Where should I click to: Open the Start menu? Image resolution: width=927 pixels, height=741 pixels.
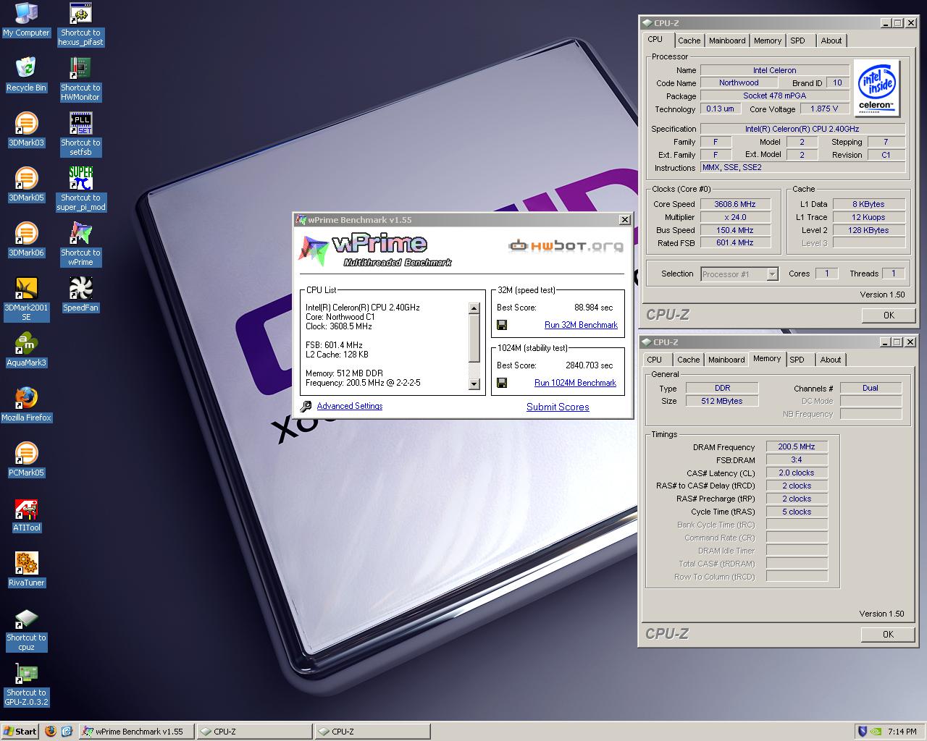tap(20, 732)
